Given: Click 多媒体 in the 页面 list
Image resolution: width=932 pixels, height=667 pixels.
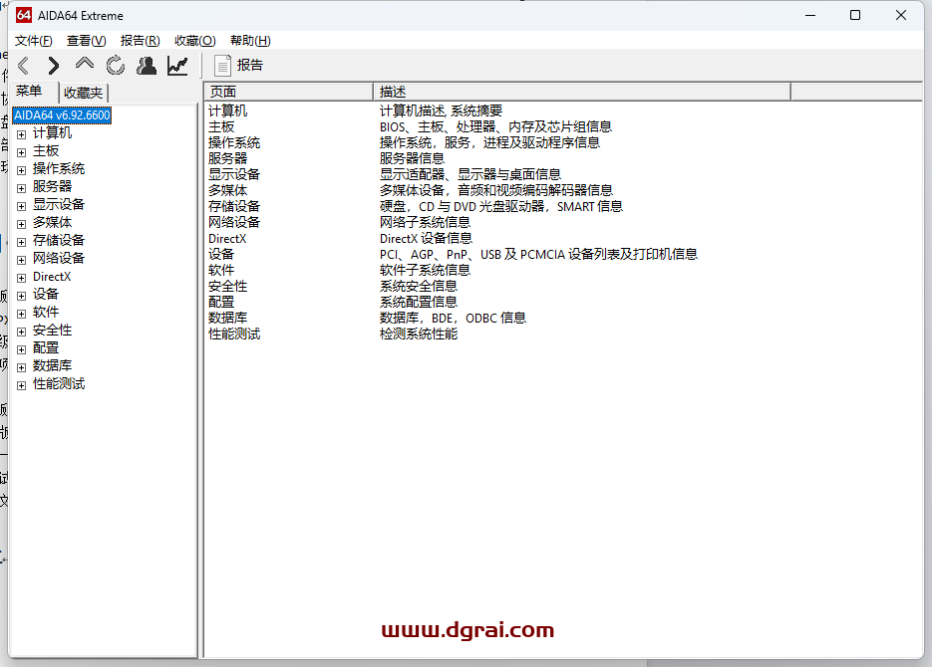Looking at the screenshot, I should 227,190.
